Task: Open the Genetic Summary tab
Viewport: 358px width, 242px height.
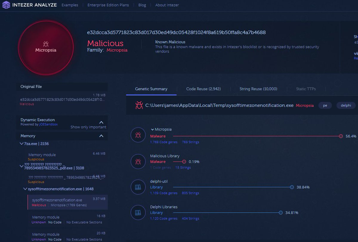Action: pos(151,89)
